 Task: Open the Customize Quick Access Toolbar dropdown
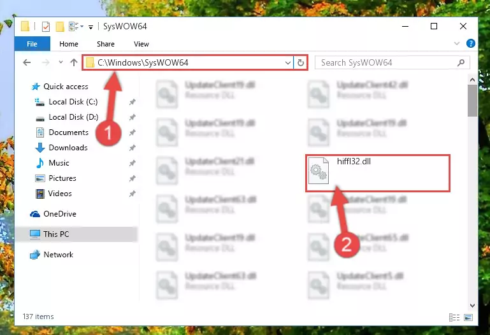coord(90,27)
